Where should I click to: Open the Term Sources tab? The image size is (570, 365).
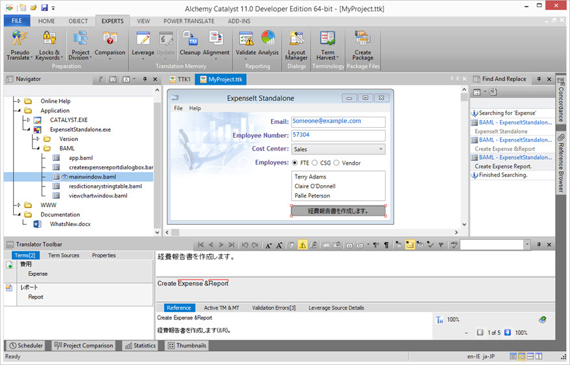(x=64, y=255)
